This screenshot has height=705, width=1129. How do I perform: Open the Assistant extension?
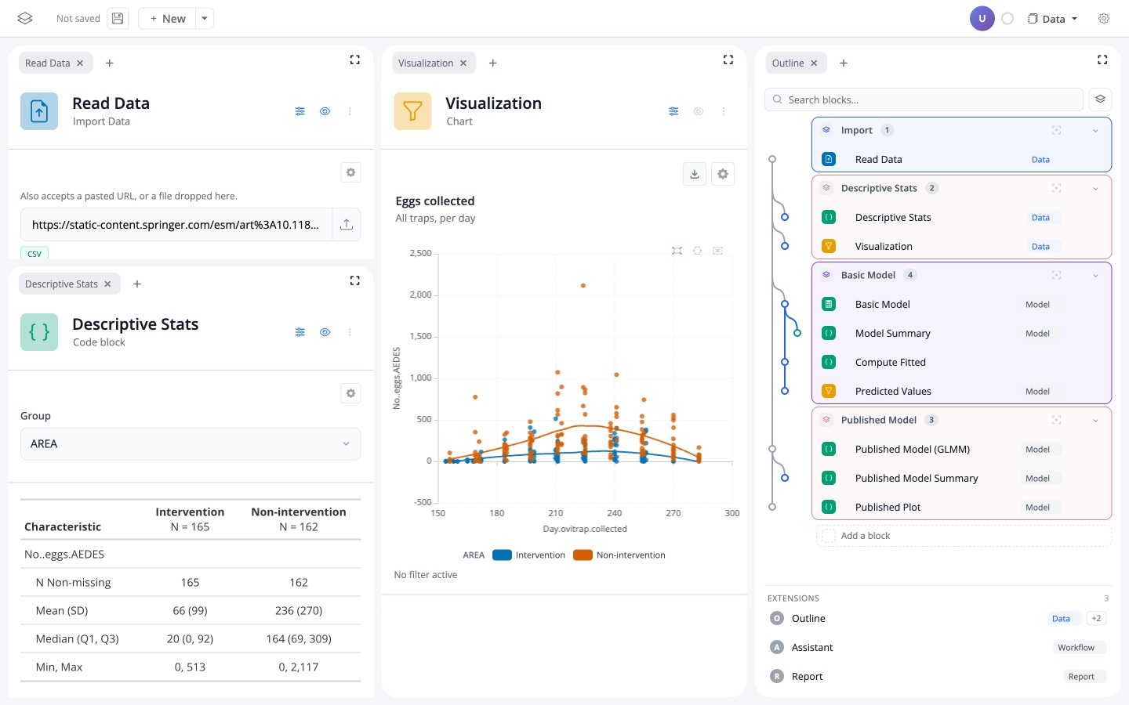click(938, 647)
